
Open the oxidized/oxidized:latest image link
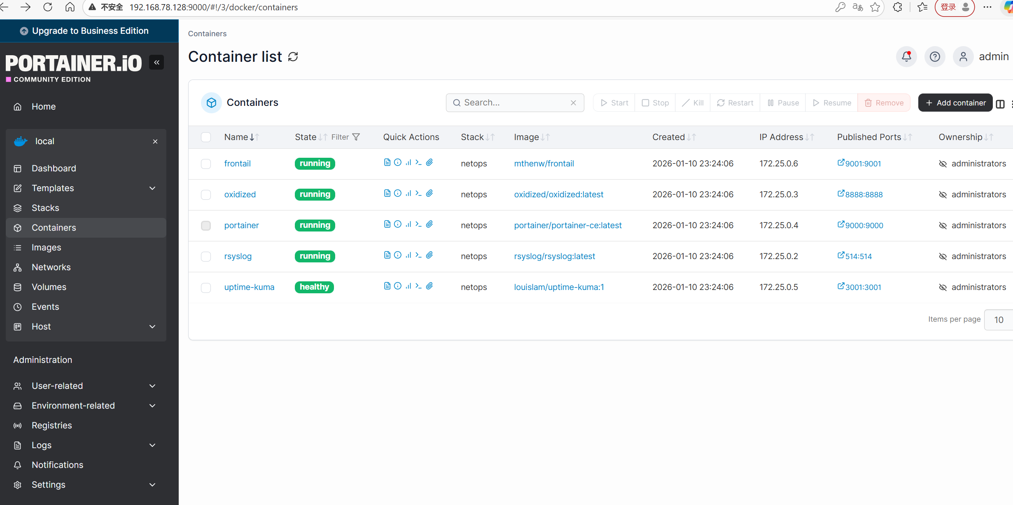(x=558, y=194)
